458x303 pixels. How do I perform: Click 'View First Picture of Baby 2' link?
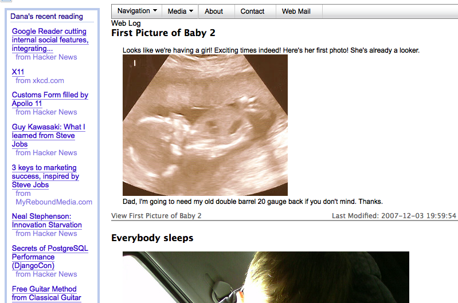[x=156, y=216]
